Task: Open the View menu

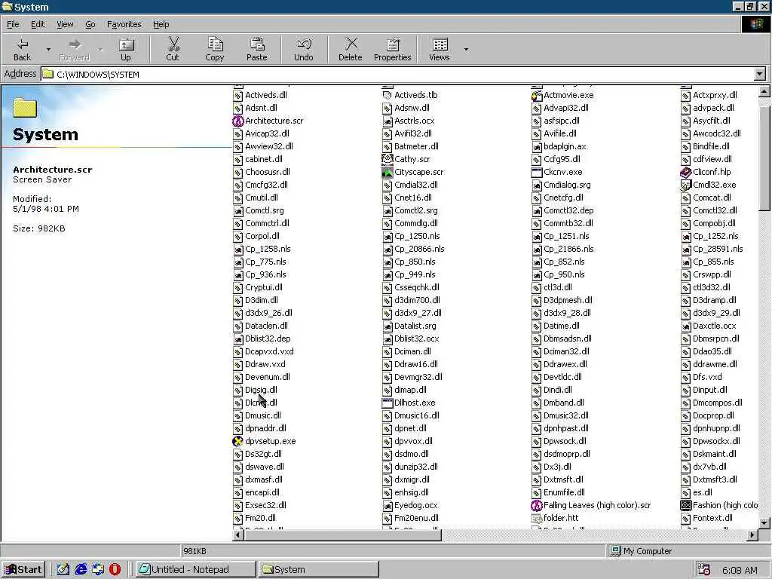Action: (x=65, y=24)
